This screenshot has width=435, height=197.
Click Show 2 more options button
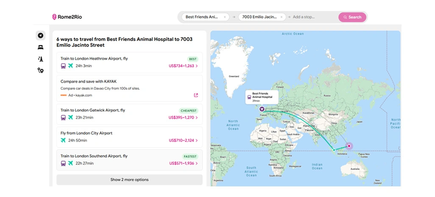point(130,180)
